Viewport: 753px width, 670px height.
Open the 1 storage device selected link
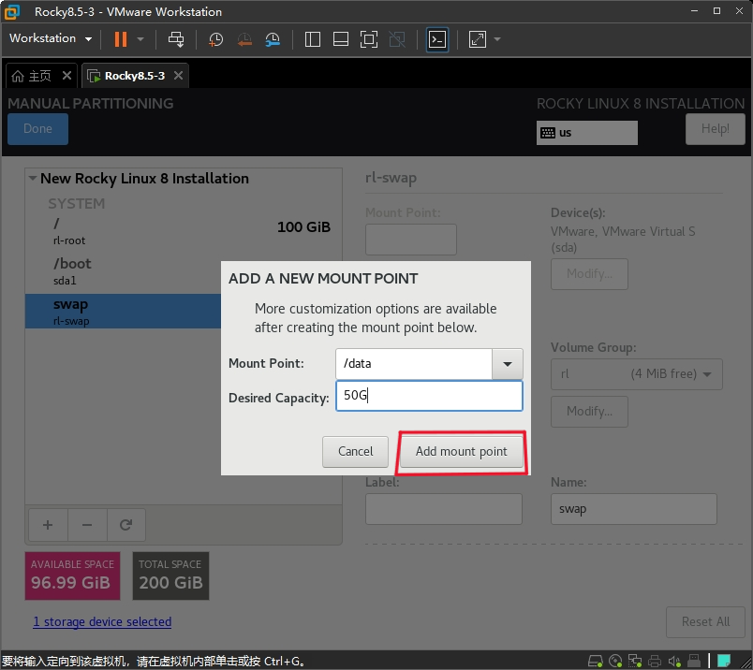point(102,621)
